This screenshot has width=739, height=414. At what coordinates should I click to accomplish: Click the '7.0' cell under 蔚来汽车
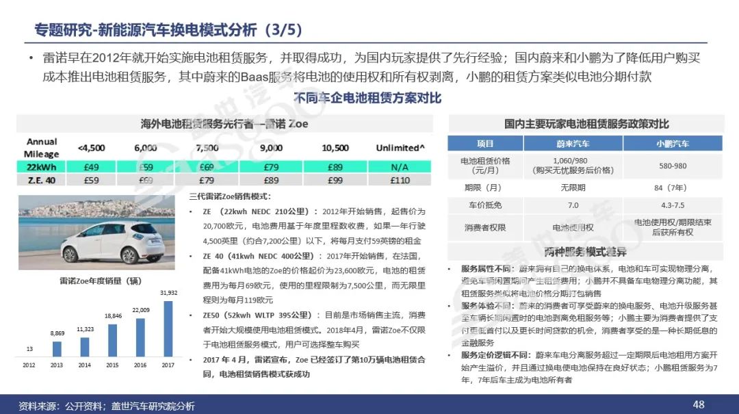pyautogui.click(x=573, y=205)
